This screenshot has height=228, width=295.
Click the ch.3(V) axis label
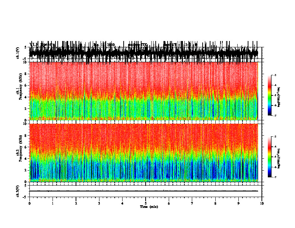(18, 191)
